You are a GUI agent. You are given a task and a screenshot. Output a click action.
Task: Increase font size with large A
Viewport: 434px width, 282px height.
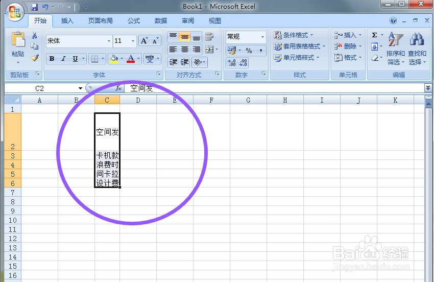[x=144, y=41]
